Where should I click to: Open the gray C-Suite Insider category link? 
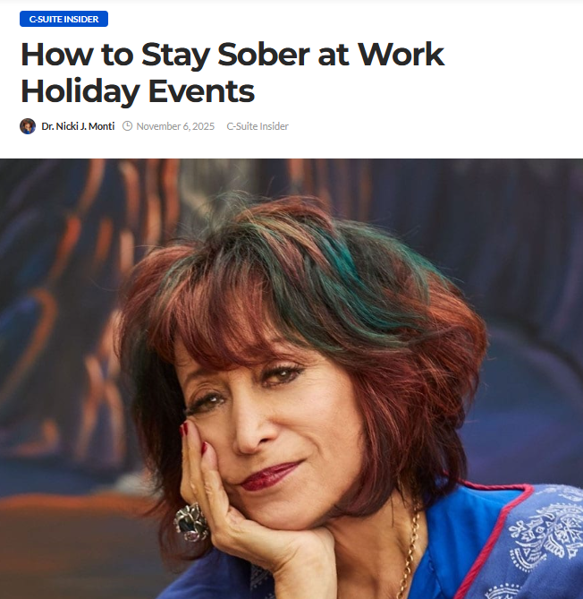point(258,126)
